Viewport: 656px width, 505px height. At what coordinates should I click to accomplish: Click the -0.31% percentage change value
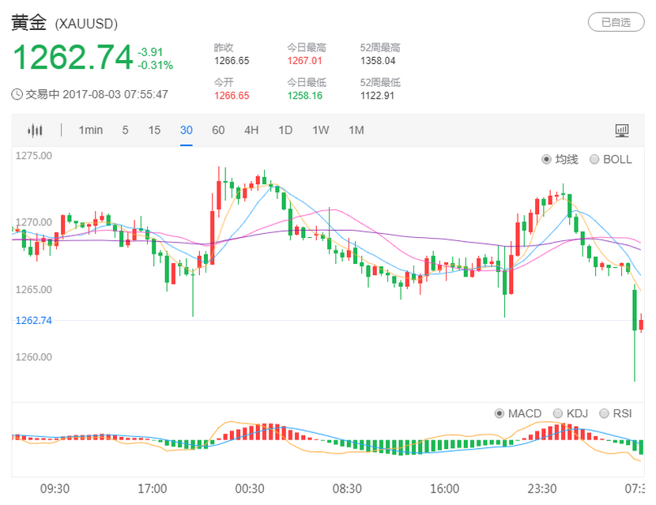point(155,66)
